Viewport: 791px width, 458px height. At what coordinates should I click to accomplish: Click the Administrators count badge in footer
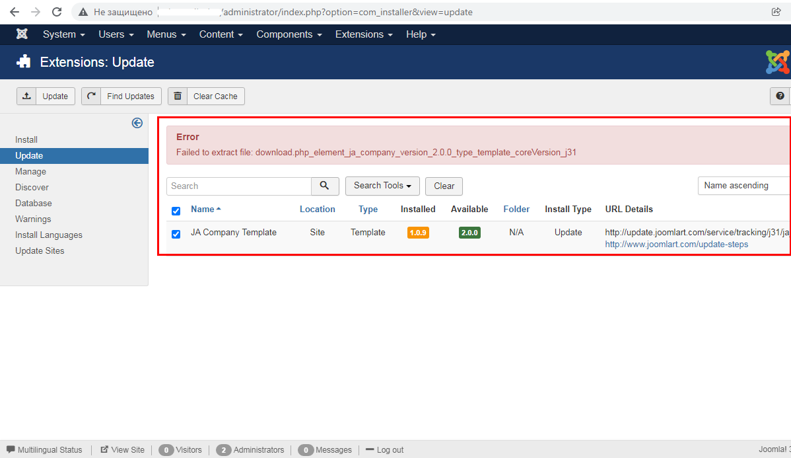tap(223, 450)
